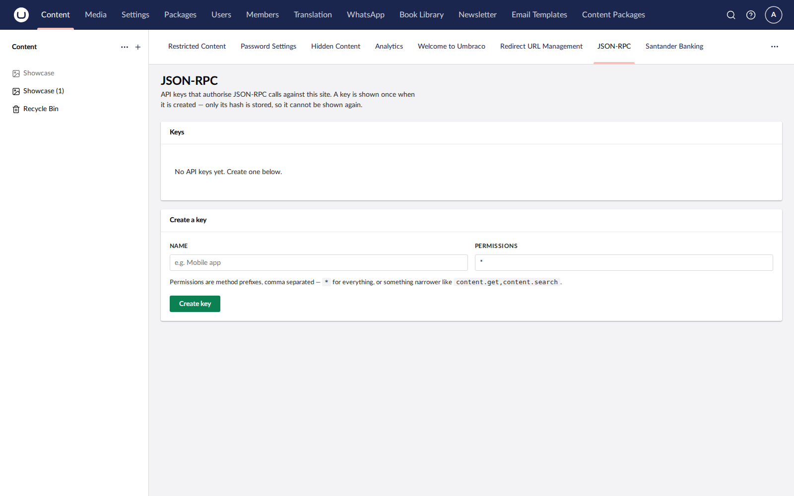This screenshot has width=794, height=496.
Task: Click the Create a key panel header
Action: pyautogui.click(x=188, y=220)
